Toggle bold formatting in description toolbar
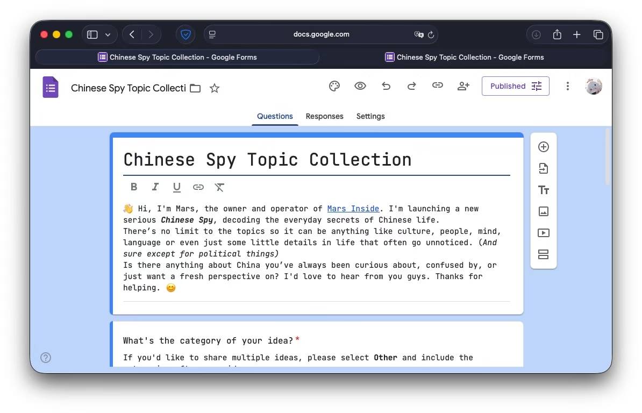Screen dimensions: 642x413 [134, 187]
